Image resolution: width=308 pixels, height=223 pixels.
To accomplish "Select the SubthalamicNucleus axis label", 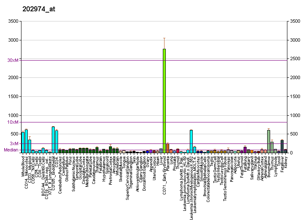I will click(74, 174).
